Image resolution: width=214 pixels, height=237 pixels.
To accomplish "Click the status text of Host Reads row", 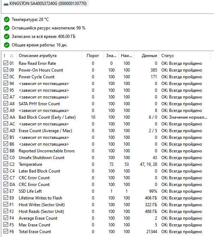I will coord(181,211).
